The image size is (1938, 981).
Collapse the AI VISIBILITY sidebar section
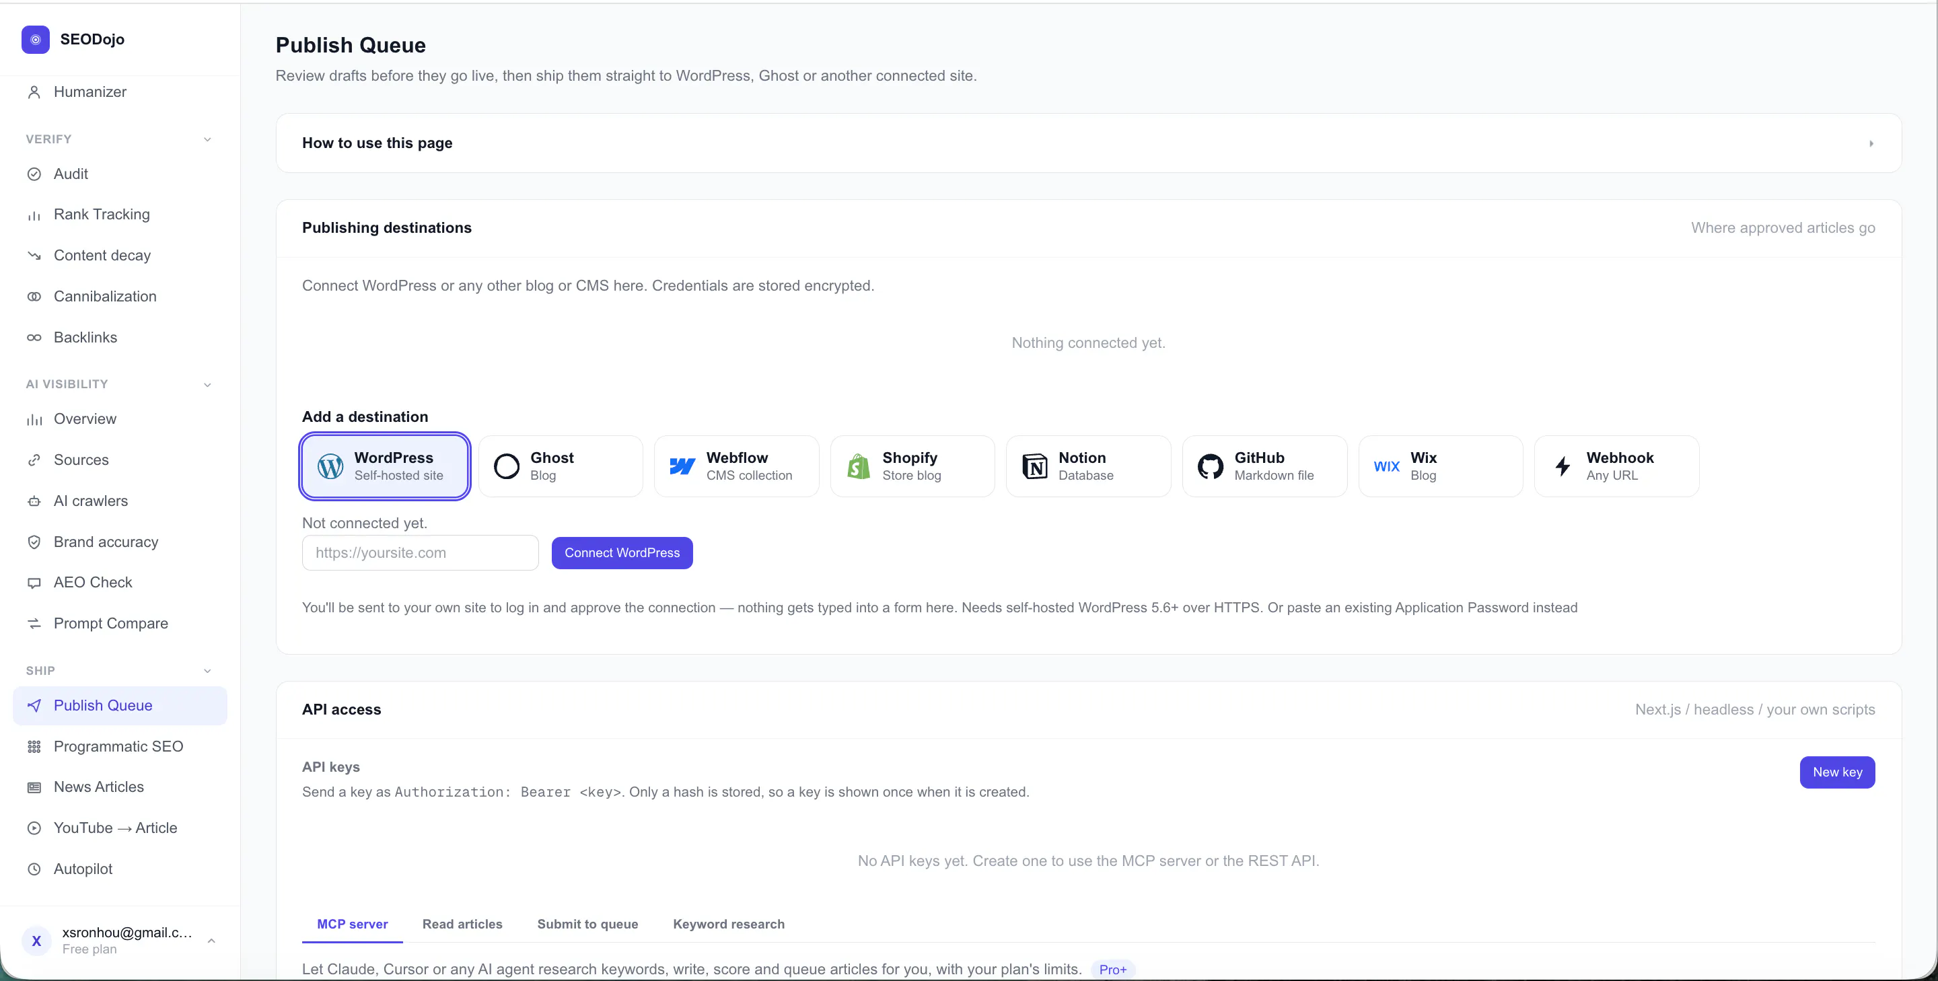(208, 385)
